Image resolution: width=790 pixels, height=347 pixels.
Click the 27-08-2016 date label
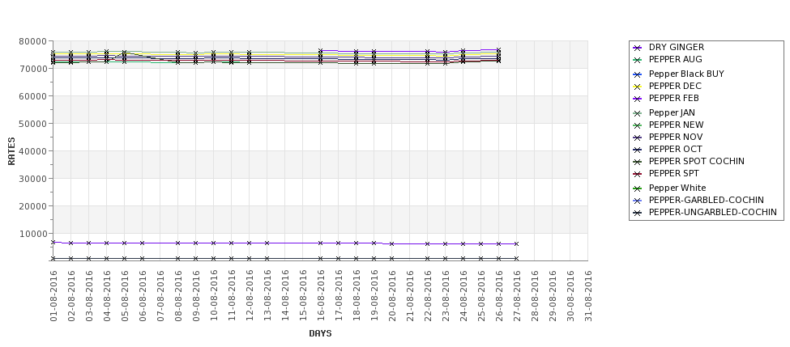pos(516,296)
